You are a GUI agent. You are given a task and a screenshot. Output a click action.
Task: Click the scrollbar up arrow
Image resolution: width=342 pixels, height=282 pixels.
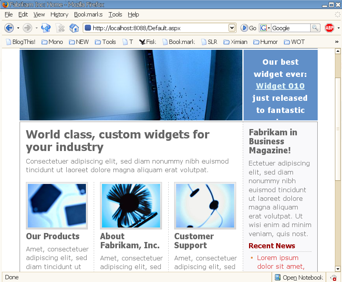[338, 51]
